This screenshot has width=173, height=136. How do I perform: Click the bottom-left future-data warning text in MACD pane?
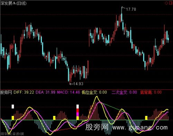pyautogui.click(x=12, y=134)
